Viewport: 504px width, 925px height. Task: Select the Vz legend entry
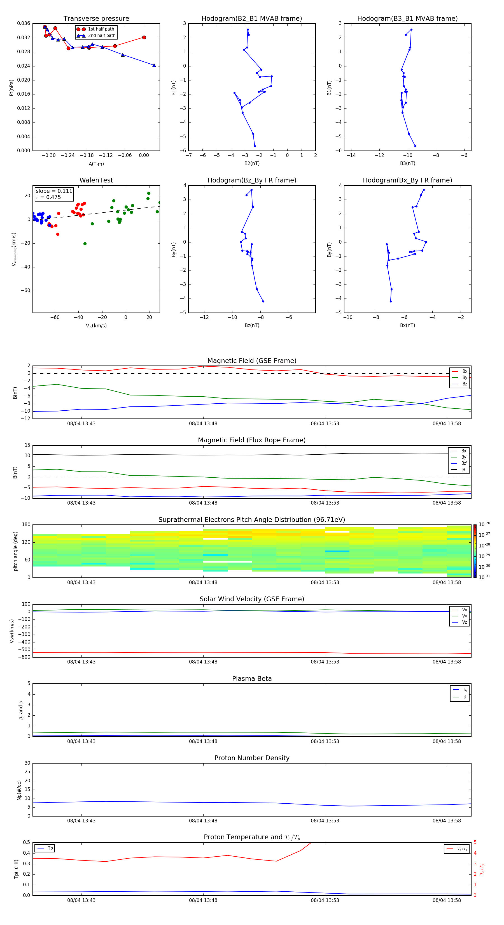point(459,622)
